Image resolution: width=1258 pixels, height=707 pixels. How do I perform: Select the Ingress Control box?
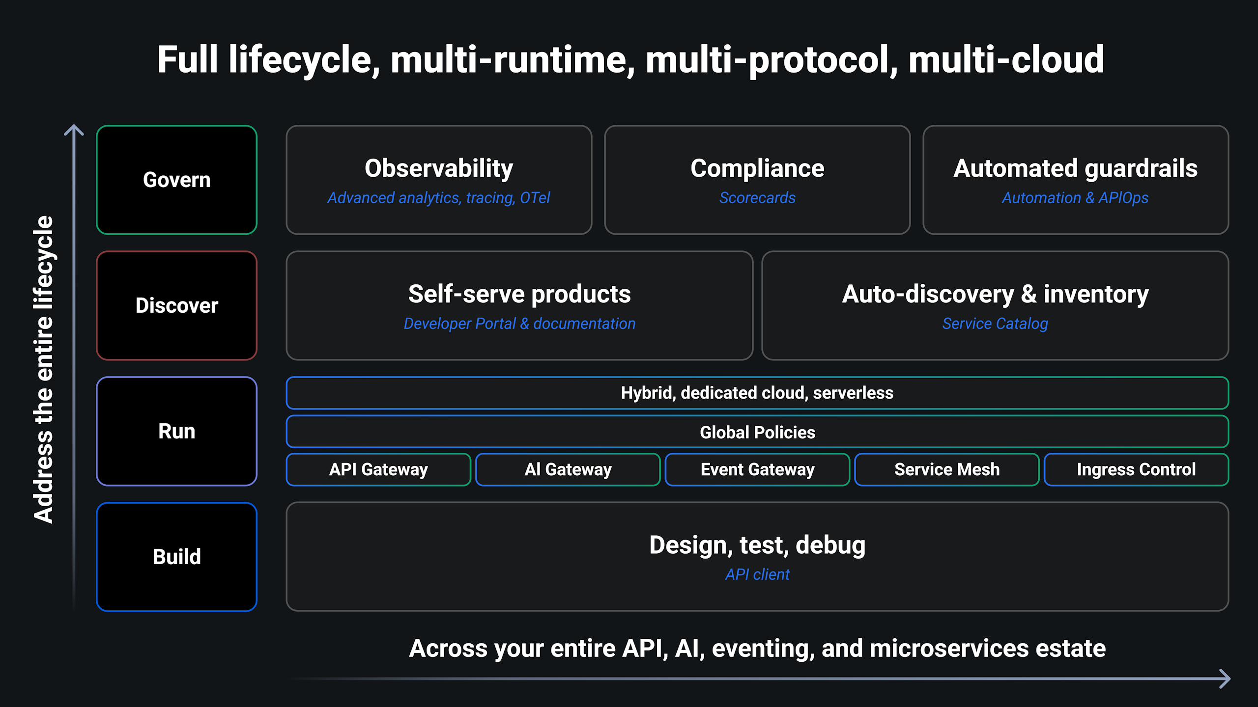[x=1136, y=469]
